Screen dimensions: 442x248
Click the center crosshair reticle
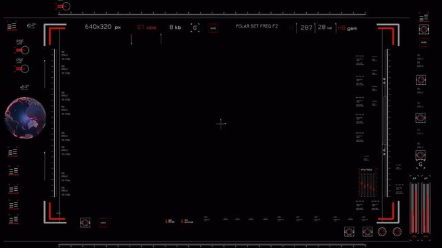tap(221, 123)
